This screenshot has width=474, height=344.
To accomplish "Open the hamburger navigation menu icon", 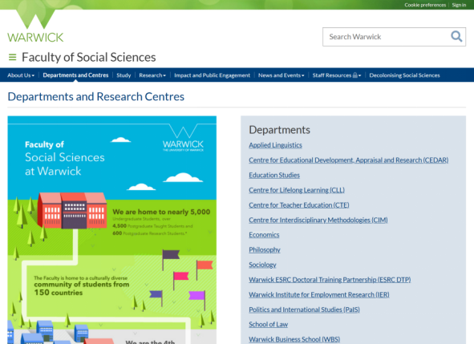I will click(12, 57).
